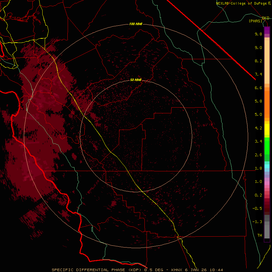
Task: Select the 9.8 color scale value
Action: coord(258,34)
